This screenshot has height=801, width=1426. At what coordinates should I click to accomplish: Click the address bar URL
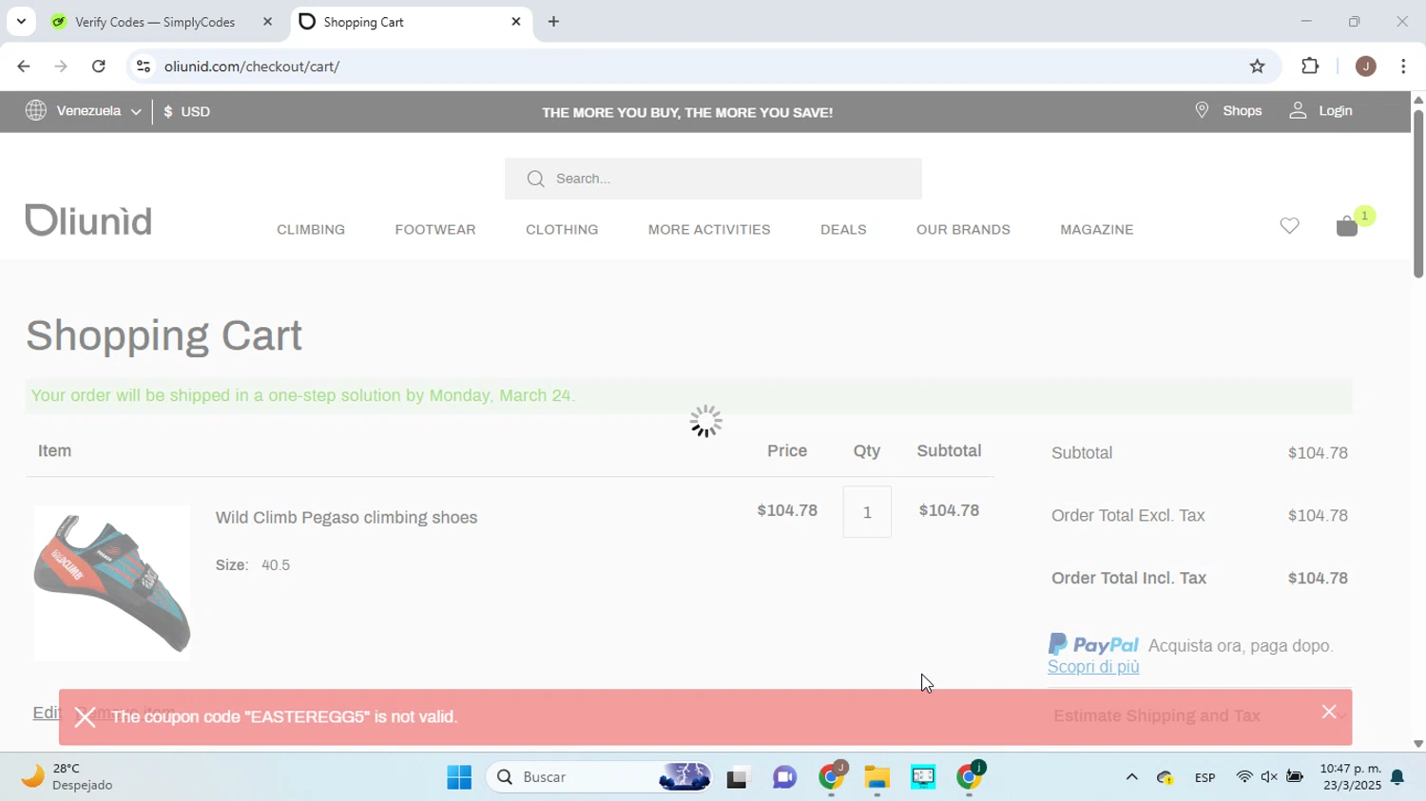252,67
